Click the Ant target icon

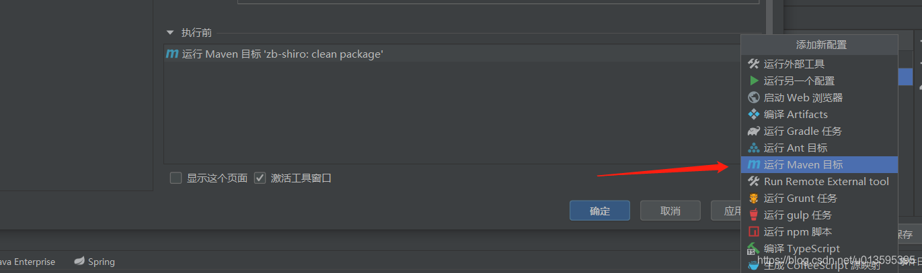click(753, 148)
